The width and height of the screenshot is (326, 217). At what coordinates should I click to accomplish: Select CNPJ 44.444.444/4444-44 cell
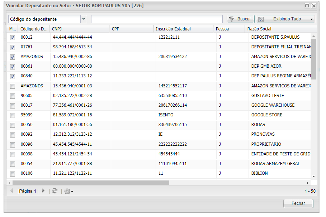(x=81, y=37)
